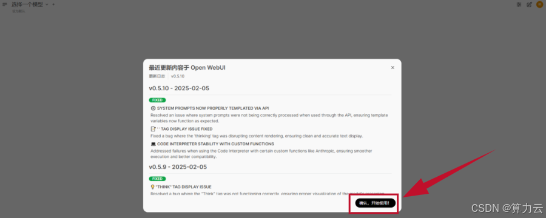Start a new chat with pencil icon
Screen dimensions: 546x218
529,4
